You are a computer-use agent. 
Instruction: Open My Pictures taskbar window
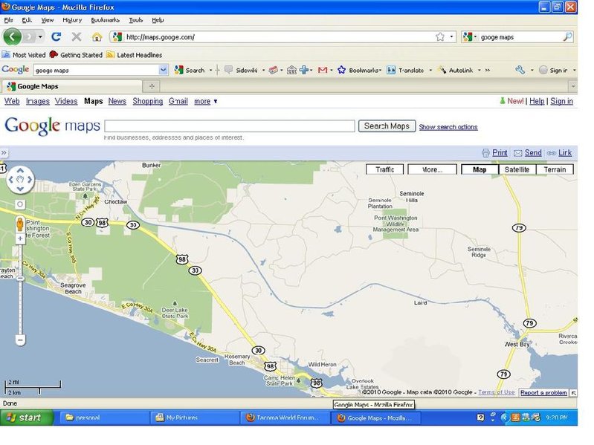[x=193, y=418]
